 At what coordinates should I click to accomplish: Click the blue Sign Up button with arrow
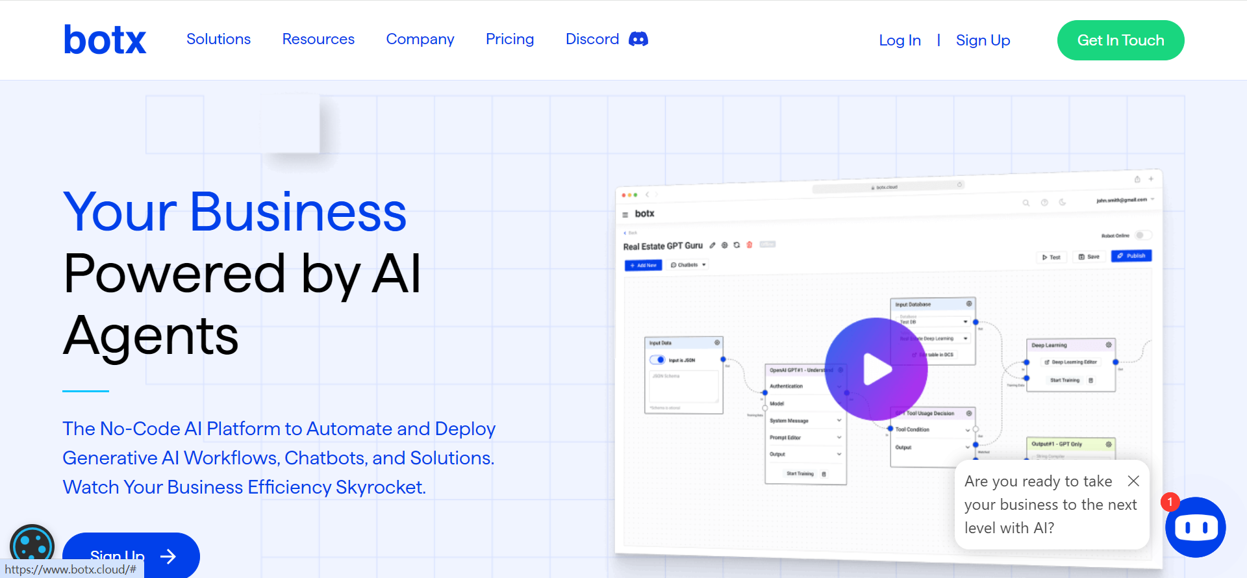pyautogui.click(x=131, y=555)
